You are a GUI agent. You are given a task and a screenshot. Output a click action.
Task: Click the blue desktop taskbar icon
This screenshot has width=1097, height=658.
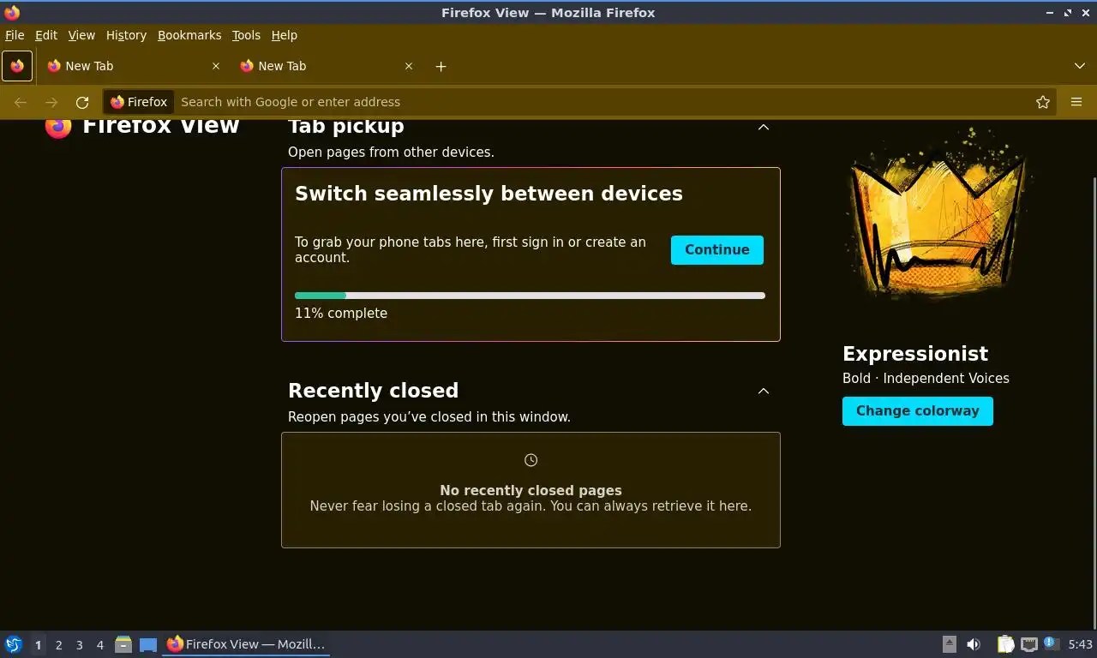[148, 645]
